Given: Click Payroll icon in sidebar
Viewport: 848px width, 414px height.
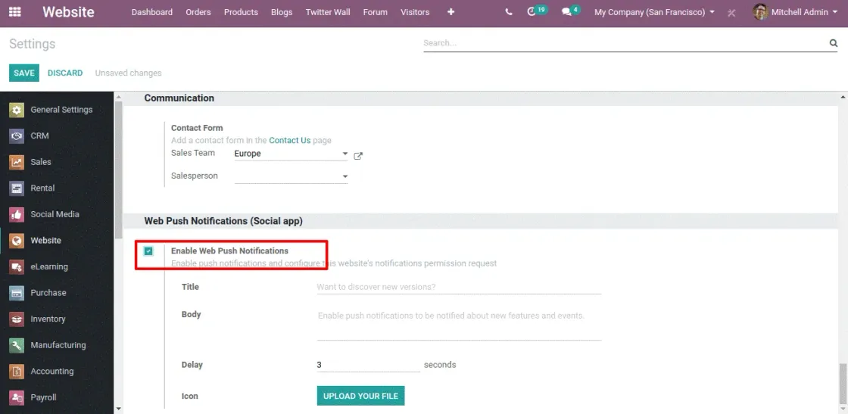Looking at the screenshot, I should pyautogui.click(x=17, y=397).
